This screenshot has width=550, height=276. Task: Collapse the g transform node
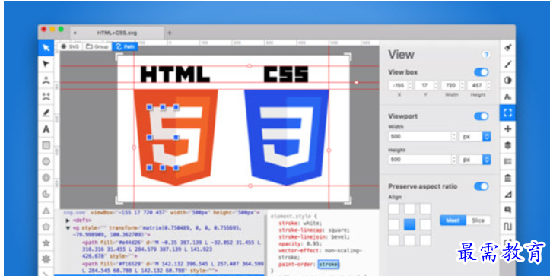pyautogui.click(x=68, y=228)
